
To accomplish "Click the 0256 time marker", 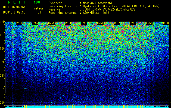I will click(100, 23).
